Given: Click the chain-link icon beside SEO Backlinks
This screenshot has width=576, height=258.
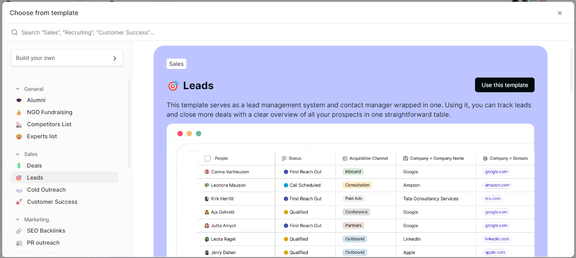Looking at the screenshot, I should 19,230.
